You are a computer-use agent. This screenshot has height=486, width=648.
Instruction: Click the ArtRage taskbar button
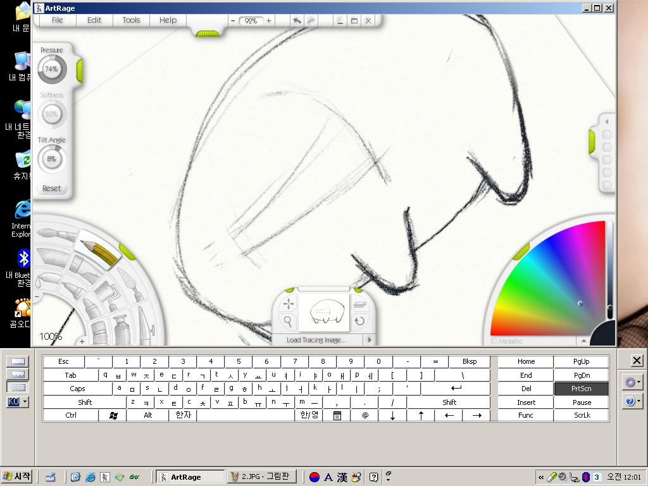(x=190, y=477)
